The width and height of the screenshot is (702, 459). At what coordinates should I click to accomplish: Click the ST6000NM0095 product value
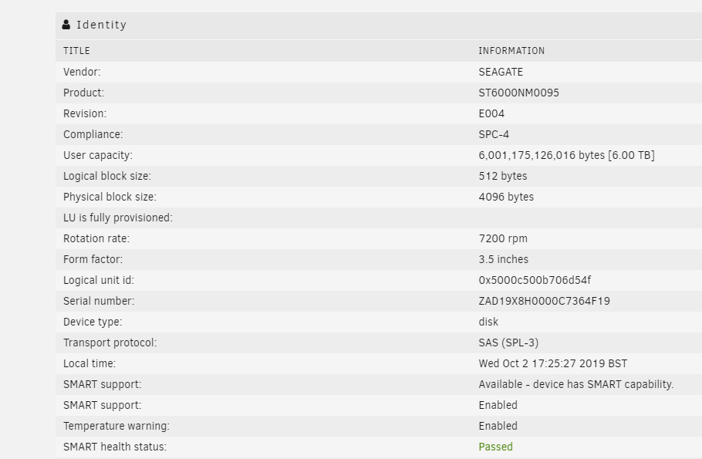[518, 93]
